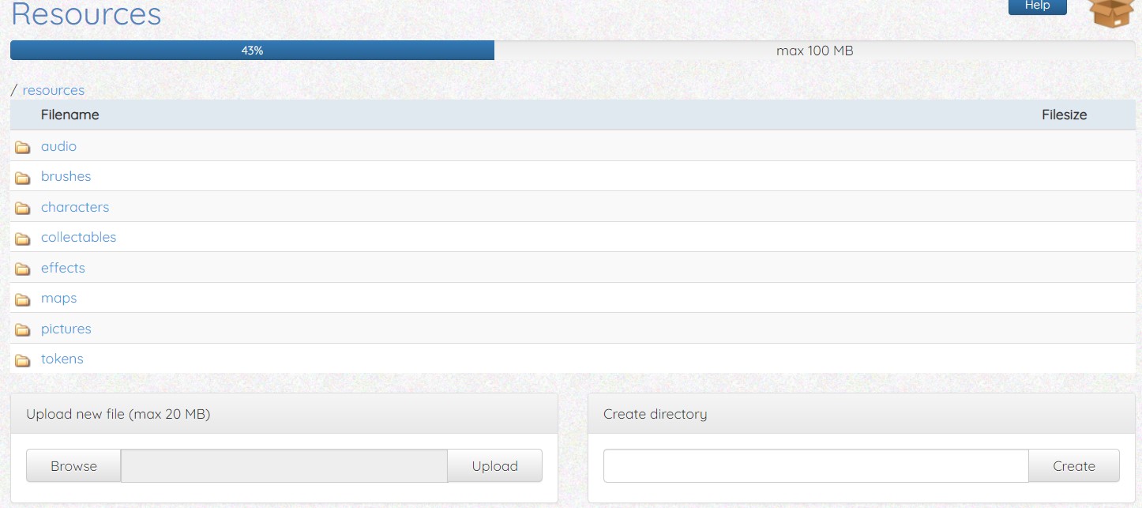Click the folder icon beside effects

(x=23, y=269)
